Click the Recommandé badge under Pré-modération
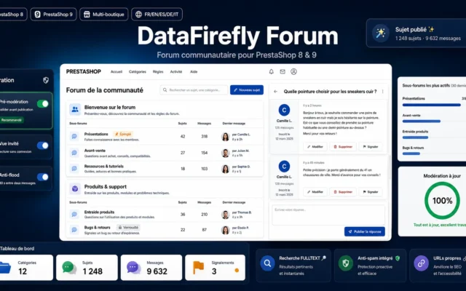466x291 pixels. coord(12,120)
